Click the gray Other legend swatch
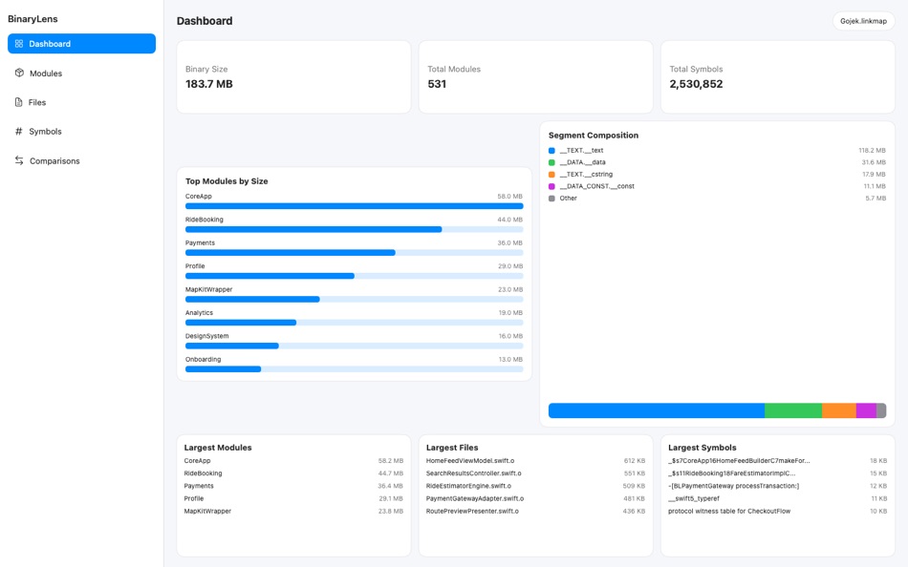This screenshot has height=567, width=908. tap(551, 199)
